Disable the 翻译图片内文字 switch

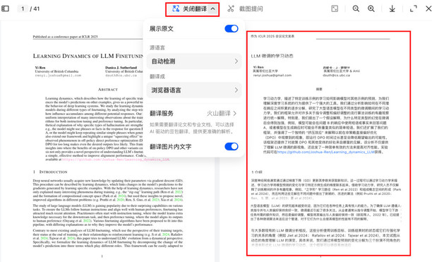[231, 147]
